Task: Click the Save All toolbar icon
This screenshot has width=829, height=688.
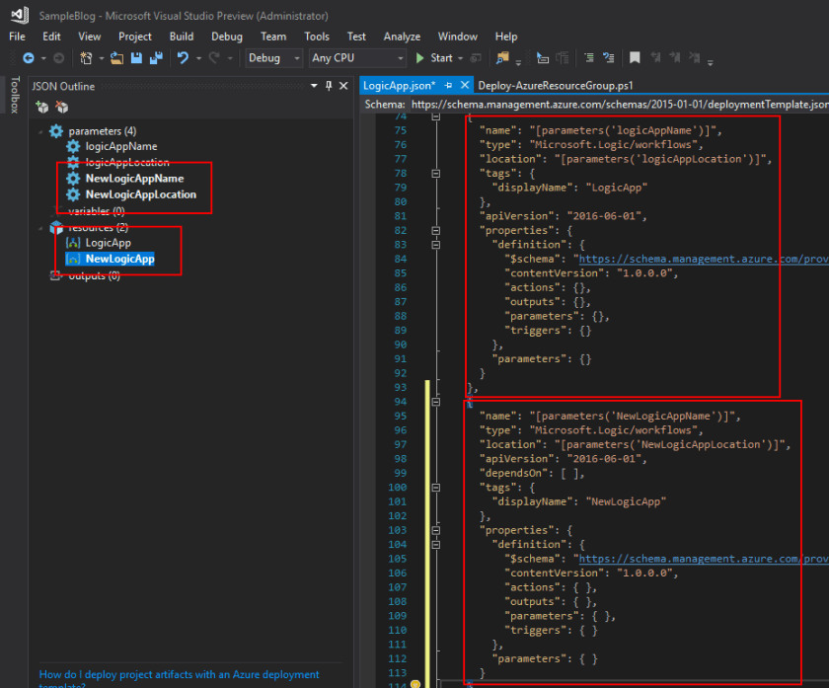Action: [x=155, y=58]
